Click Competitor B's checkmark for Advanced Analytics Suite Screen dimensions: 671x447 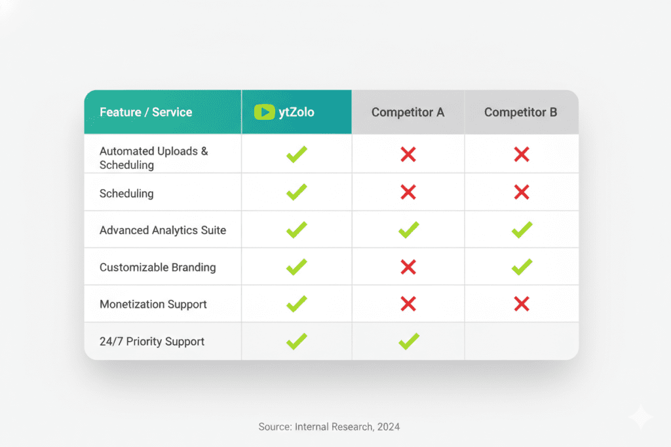(522, 230)
